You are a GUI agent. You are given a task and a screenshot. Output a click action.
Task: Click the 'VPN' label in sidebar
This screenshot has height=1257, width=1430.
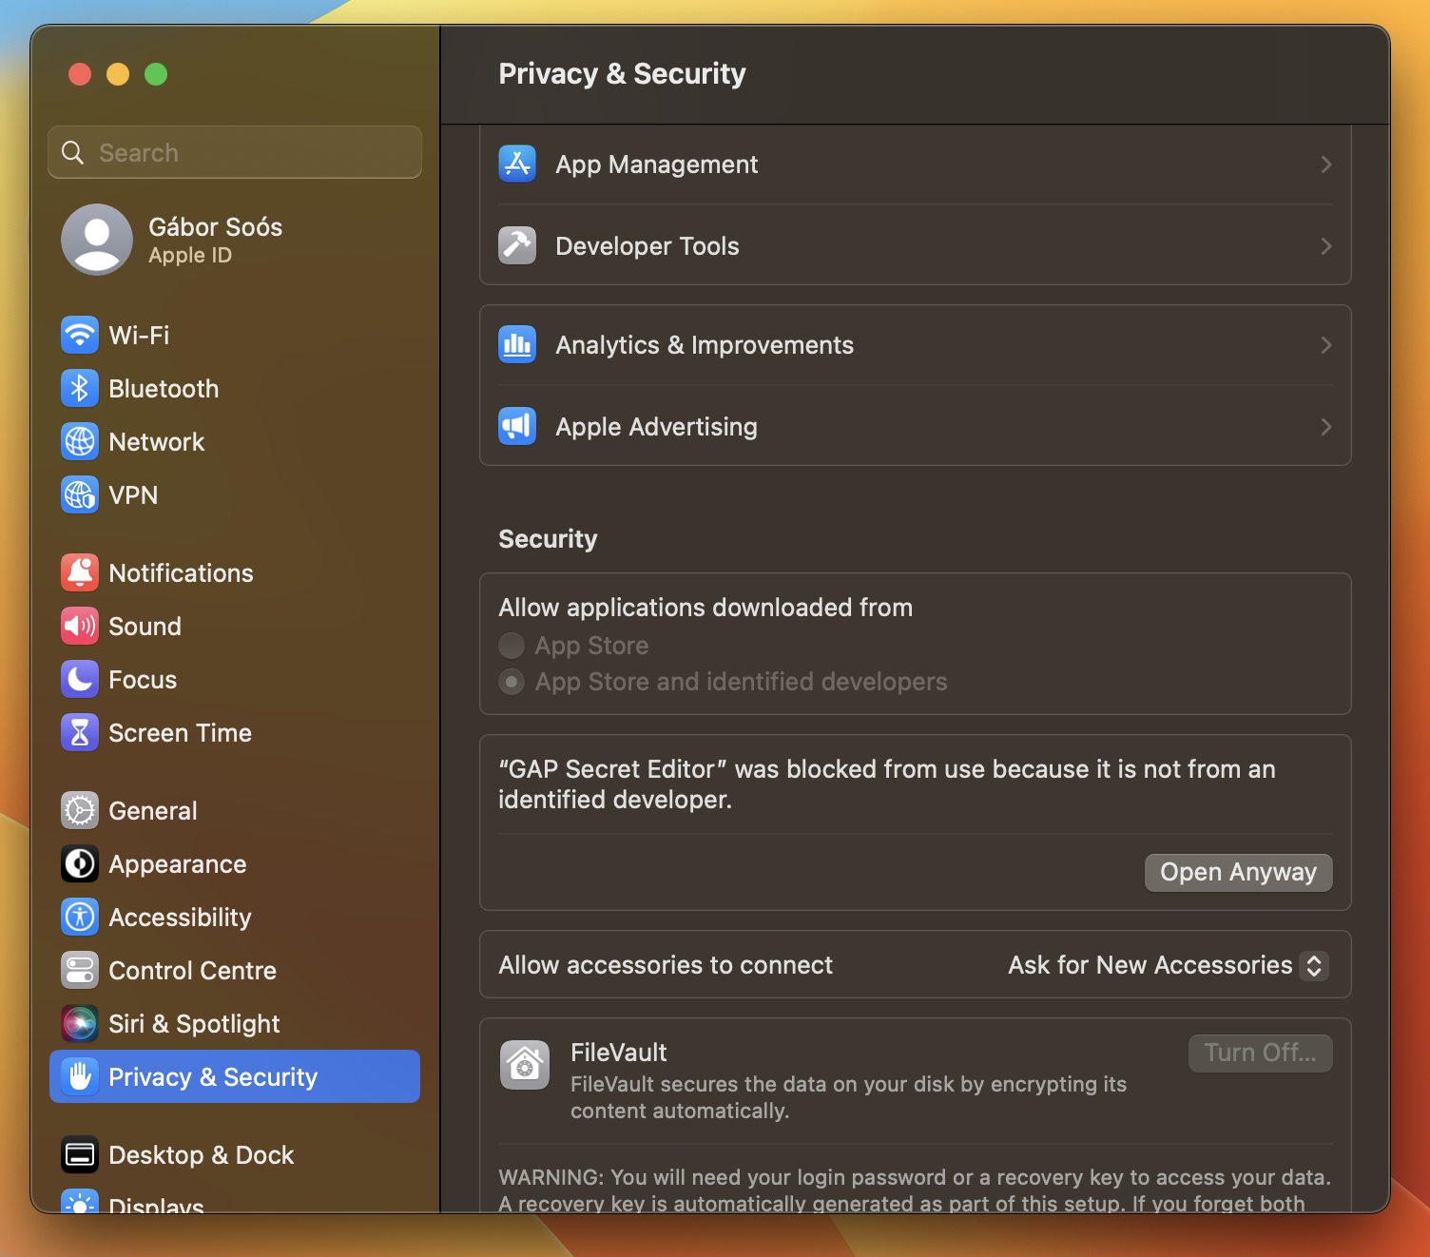(133, 494)
